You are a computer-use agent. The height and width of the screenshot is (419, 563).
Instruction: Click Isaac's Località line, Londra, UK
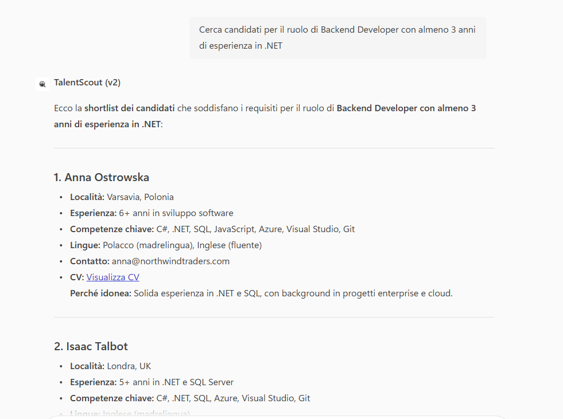point(111,366)
